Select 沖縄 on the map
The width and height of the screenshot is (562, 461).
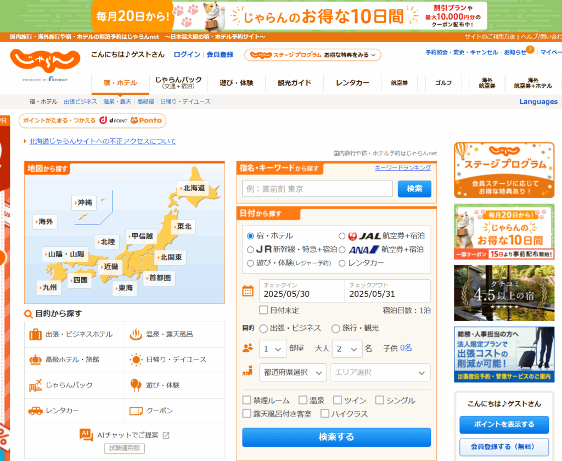[84, 203]
